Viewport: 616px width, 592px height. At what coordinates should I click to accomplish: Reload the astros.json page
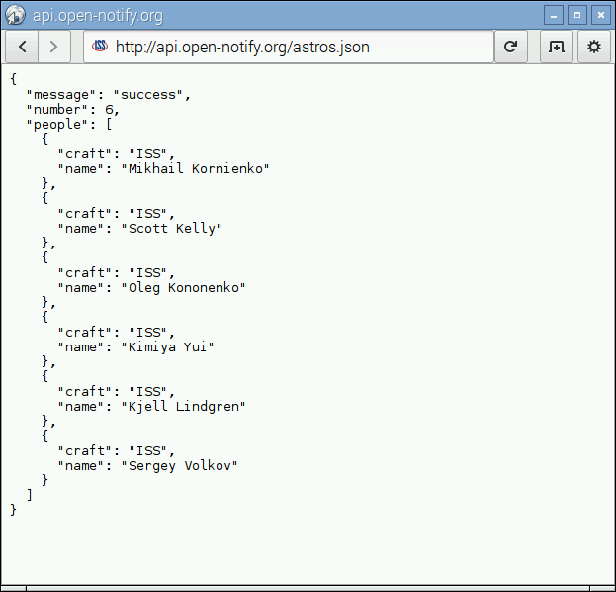(510, 47)
